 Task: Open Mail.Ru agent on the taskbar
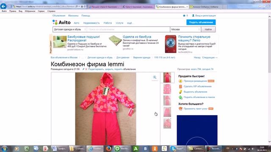[122, 149]
